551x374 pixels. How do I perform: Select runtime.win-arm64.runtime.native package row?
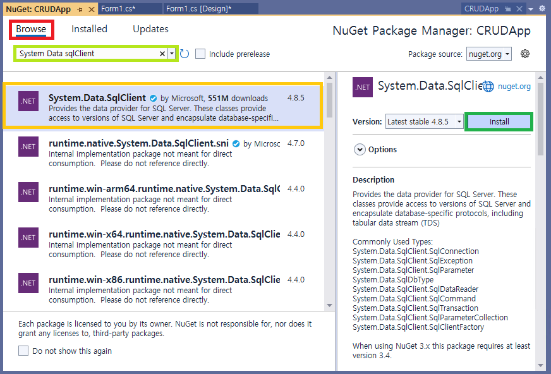coord(163,198)
